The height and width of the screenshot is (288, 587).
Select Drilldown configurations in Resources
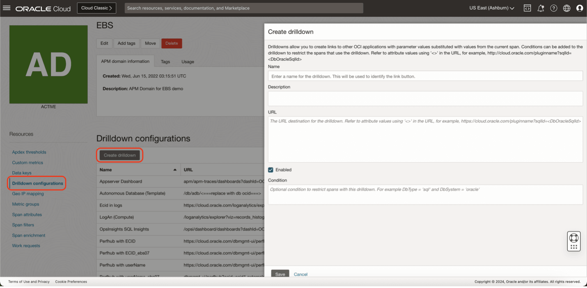(x=38, y=183)
